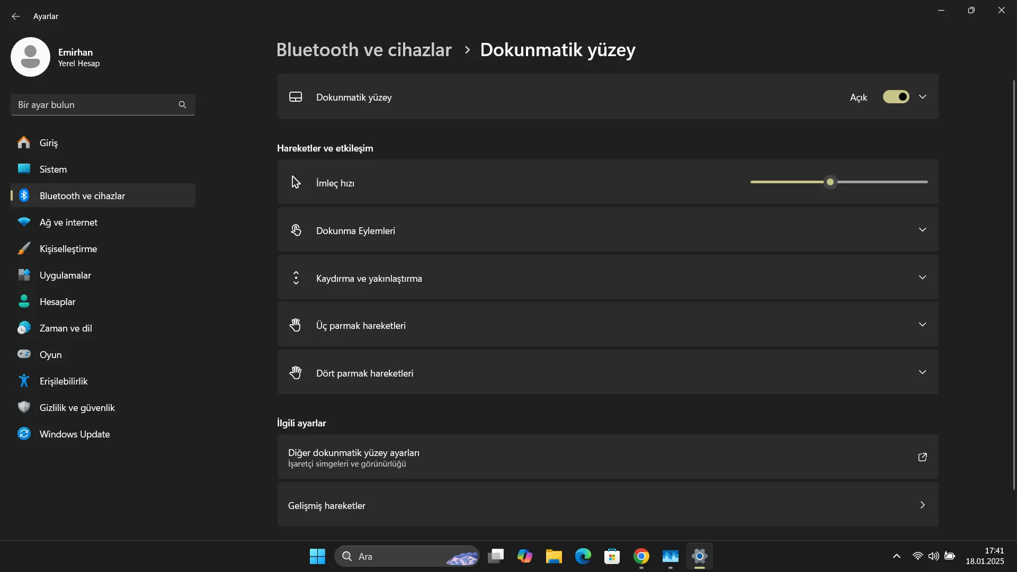This screenshot has width=1017, height=572.
Task: Open Oyun settings
Action: point(103,354)
